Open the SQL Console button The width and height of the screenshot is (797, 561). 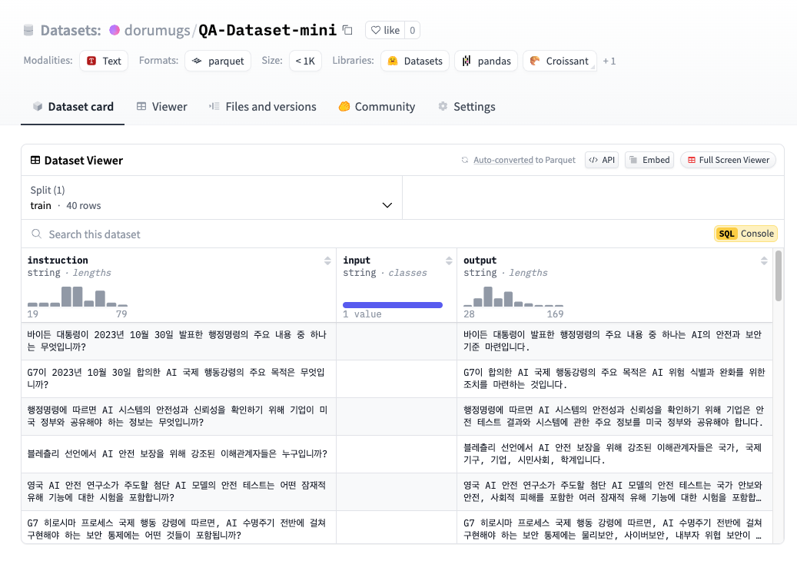tap(746, 234)
